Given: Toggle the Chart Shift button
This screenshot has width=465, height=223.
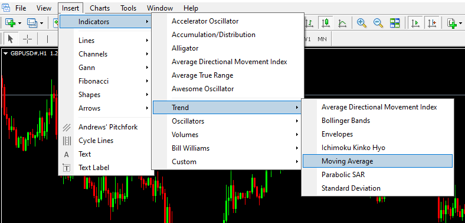Looking at the screenshot, I should pos(432,23).
